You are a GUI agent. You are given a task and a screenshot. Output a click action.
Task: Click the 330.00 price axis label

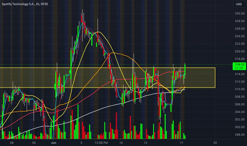tap(240, 14)
